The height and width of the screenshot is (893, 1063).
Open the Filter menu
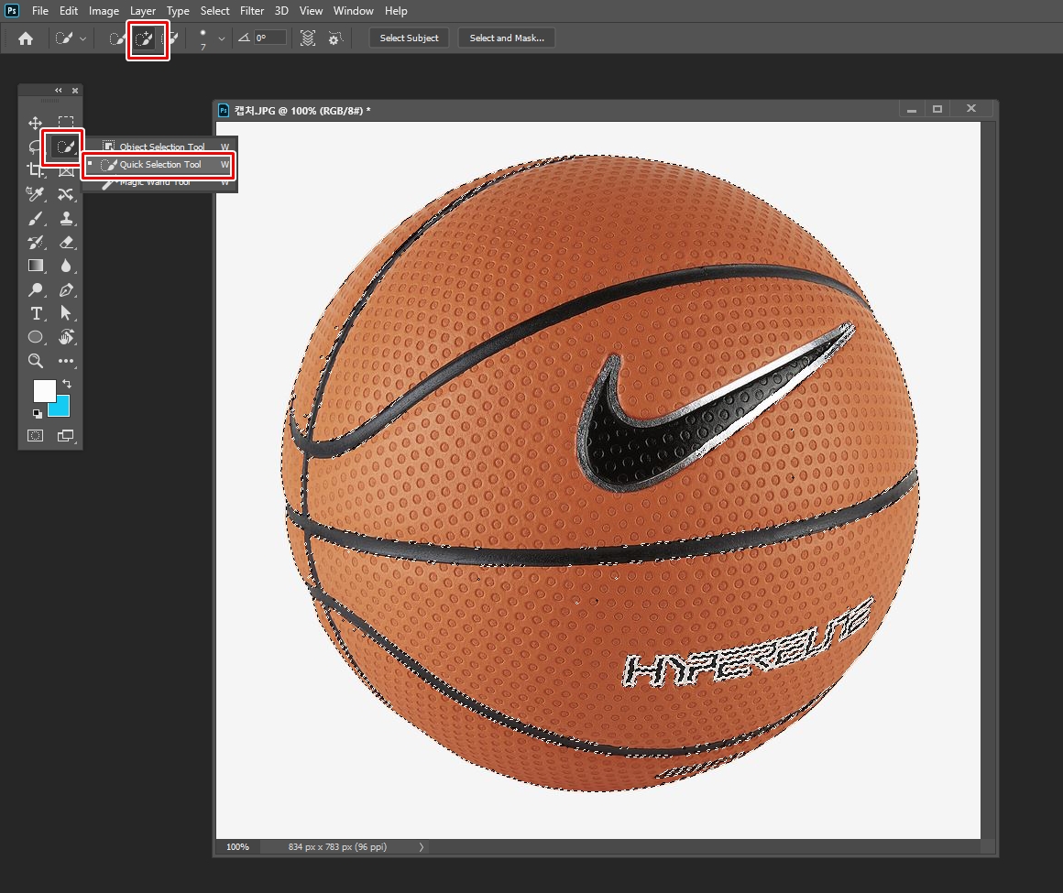pyautogui.click(x=252, y=11)
